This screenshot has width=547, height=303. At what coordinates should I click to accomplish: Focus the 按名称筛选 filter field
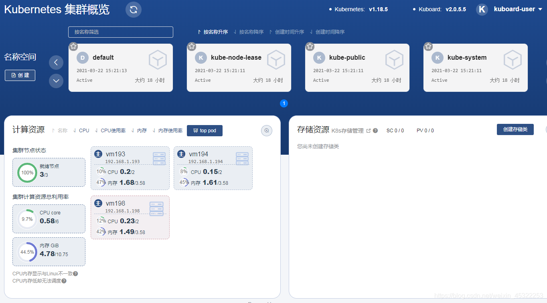click(x=121, y=32)
